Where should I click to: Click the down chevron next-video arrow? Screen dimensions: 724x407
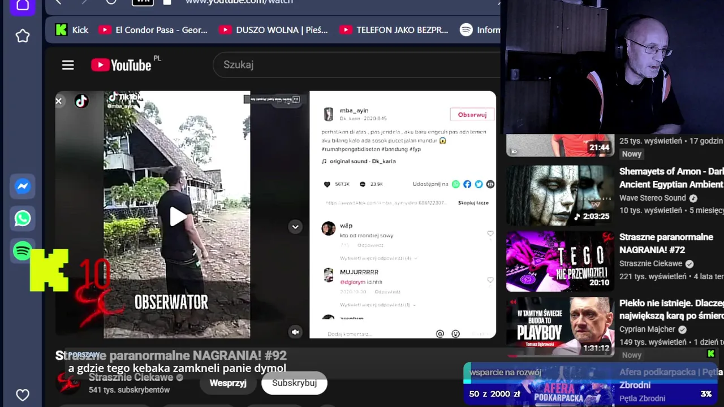click(x=295, y=227)
